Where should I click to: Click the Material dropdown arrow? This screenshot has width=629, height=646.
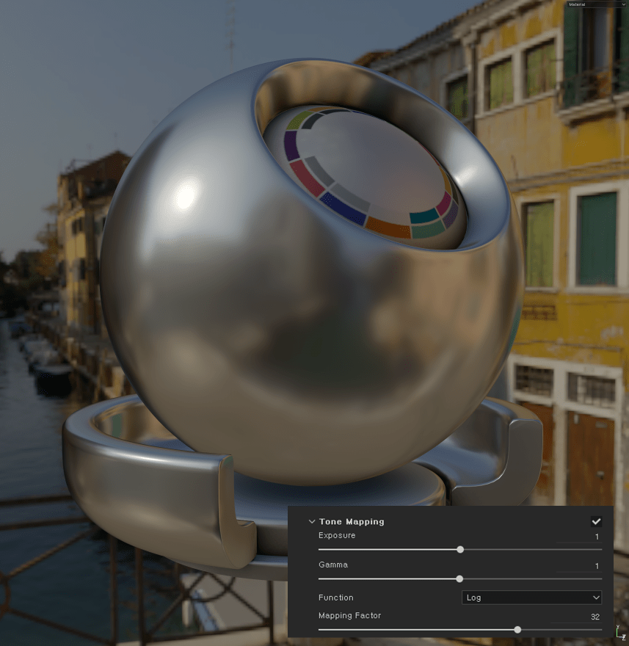[x=623, y=4]
